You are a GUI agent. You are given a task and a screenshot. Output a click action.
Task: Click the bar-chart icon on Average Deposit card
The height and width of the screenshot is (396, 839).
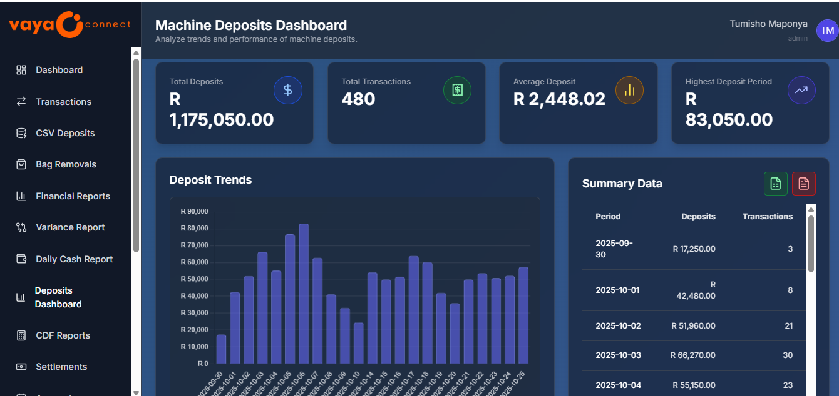(629, 90)
